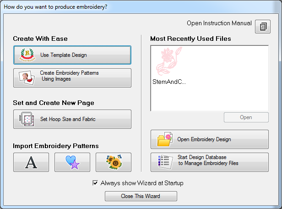Uncheck Always show Wizard at Startup
Screen dimensions: 282x209
coord(95,183)
